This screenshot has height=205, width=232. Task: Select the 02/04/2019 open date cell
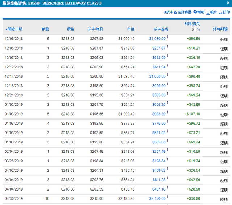[x=14, y=151]
